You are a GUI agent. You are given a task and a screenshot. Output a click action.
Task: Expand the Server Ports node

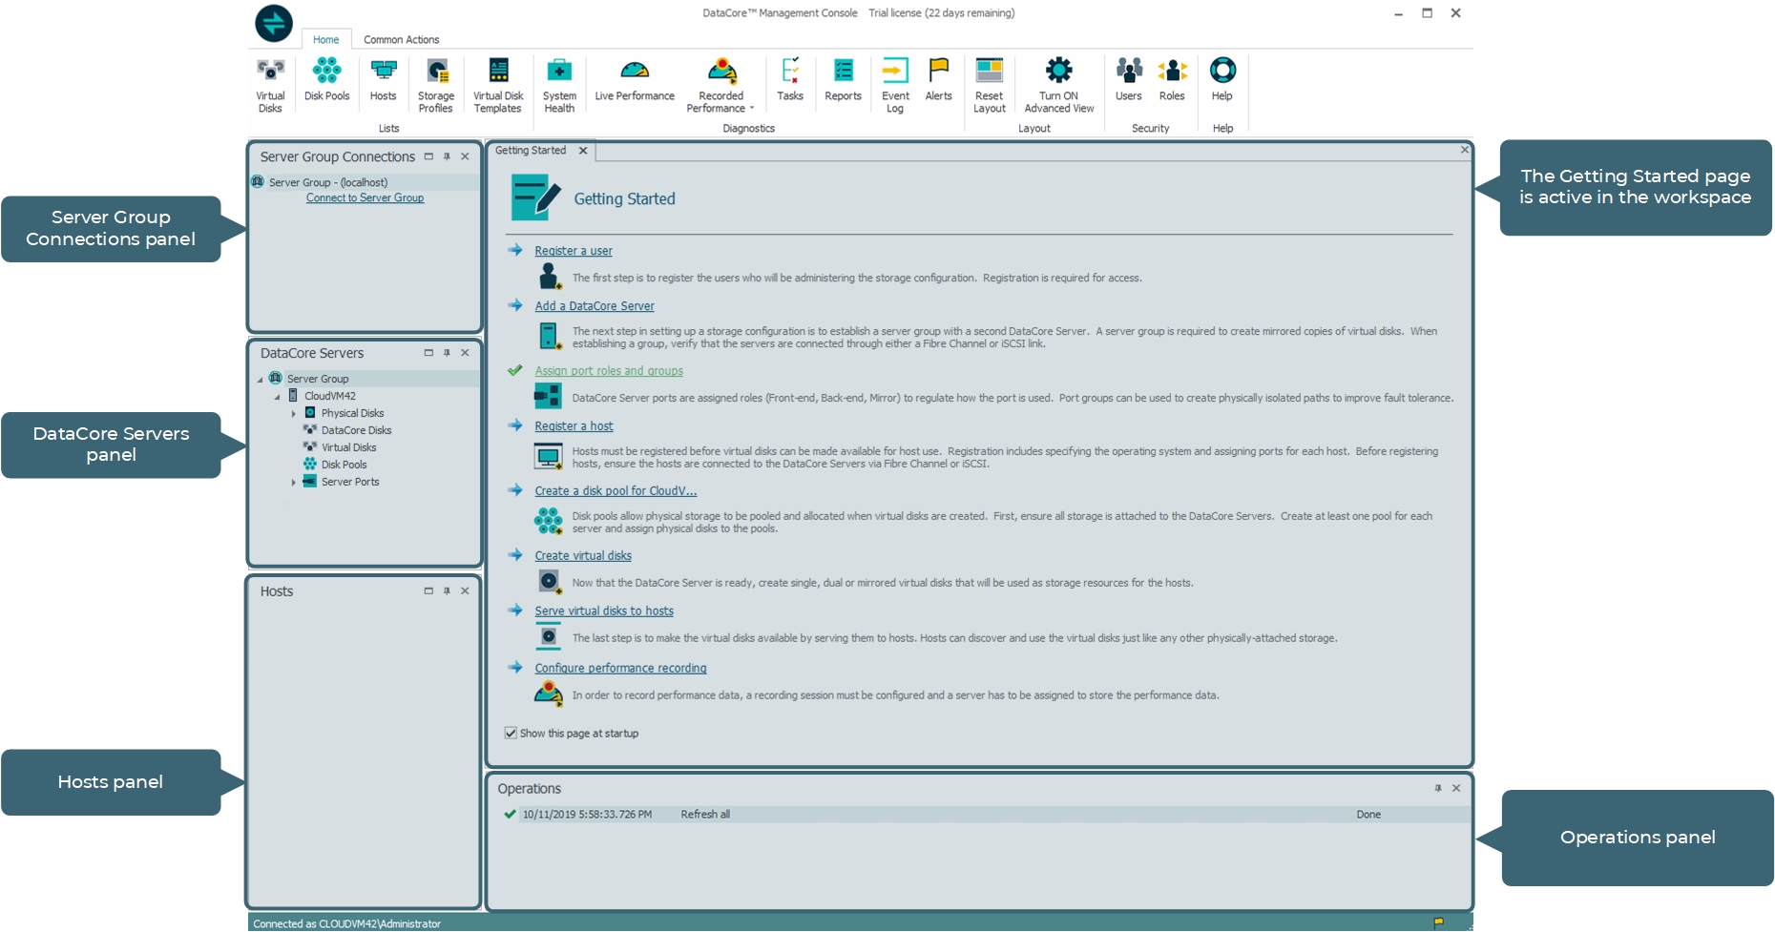click(x=294, y=482)
